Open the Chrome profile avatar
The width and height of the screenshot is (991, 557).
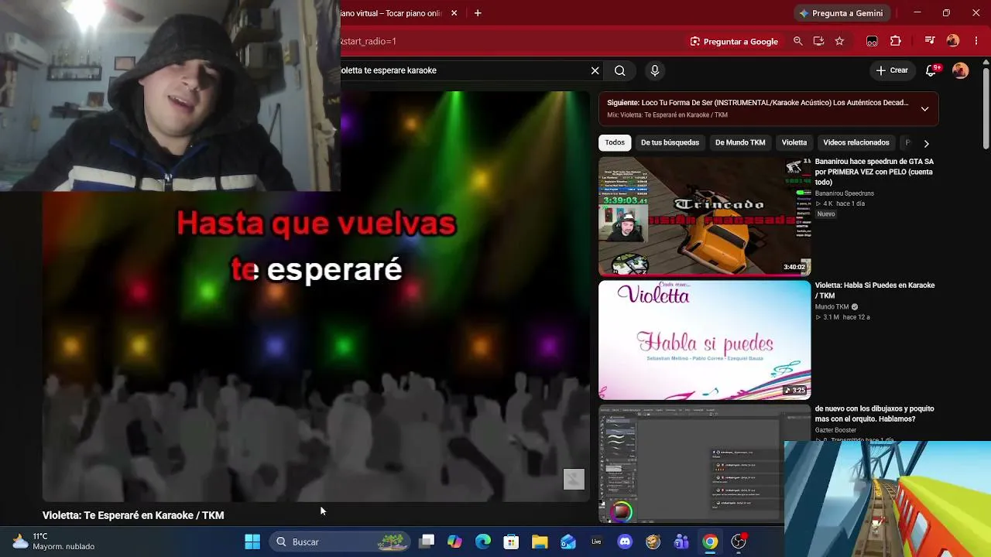pos(953,41)
